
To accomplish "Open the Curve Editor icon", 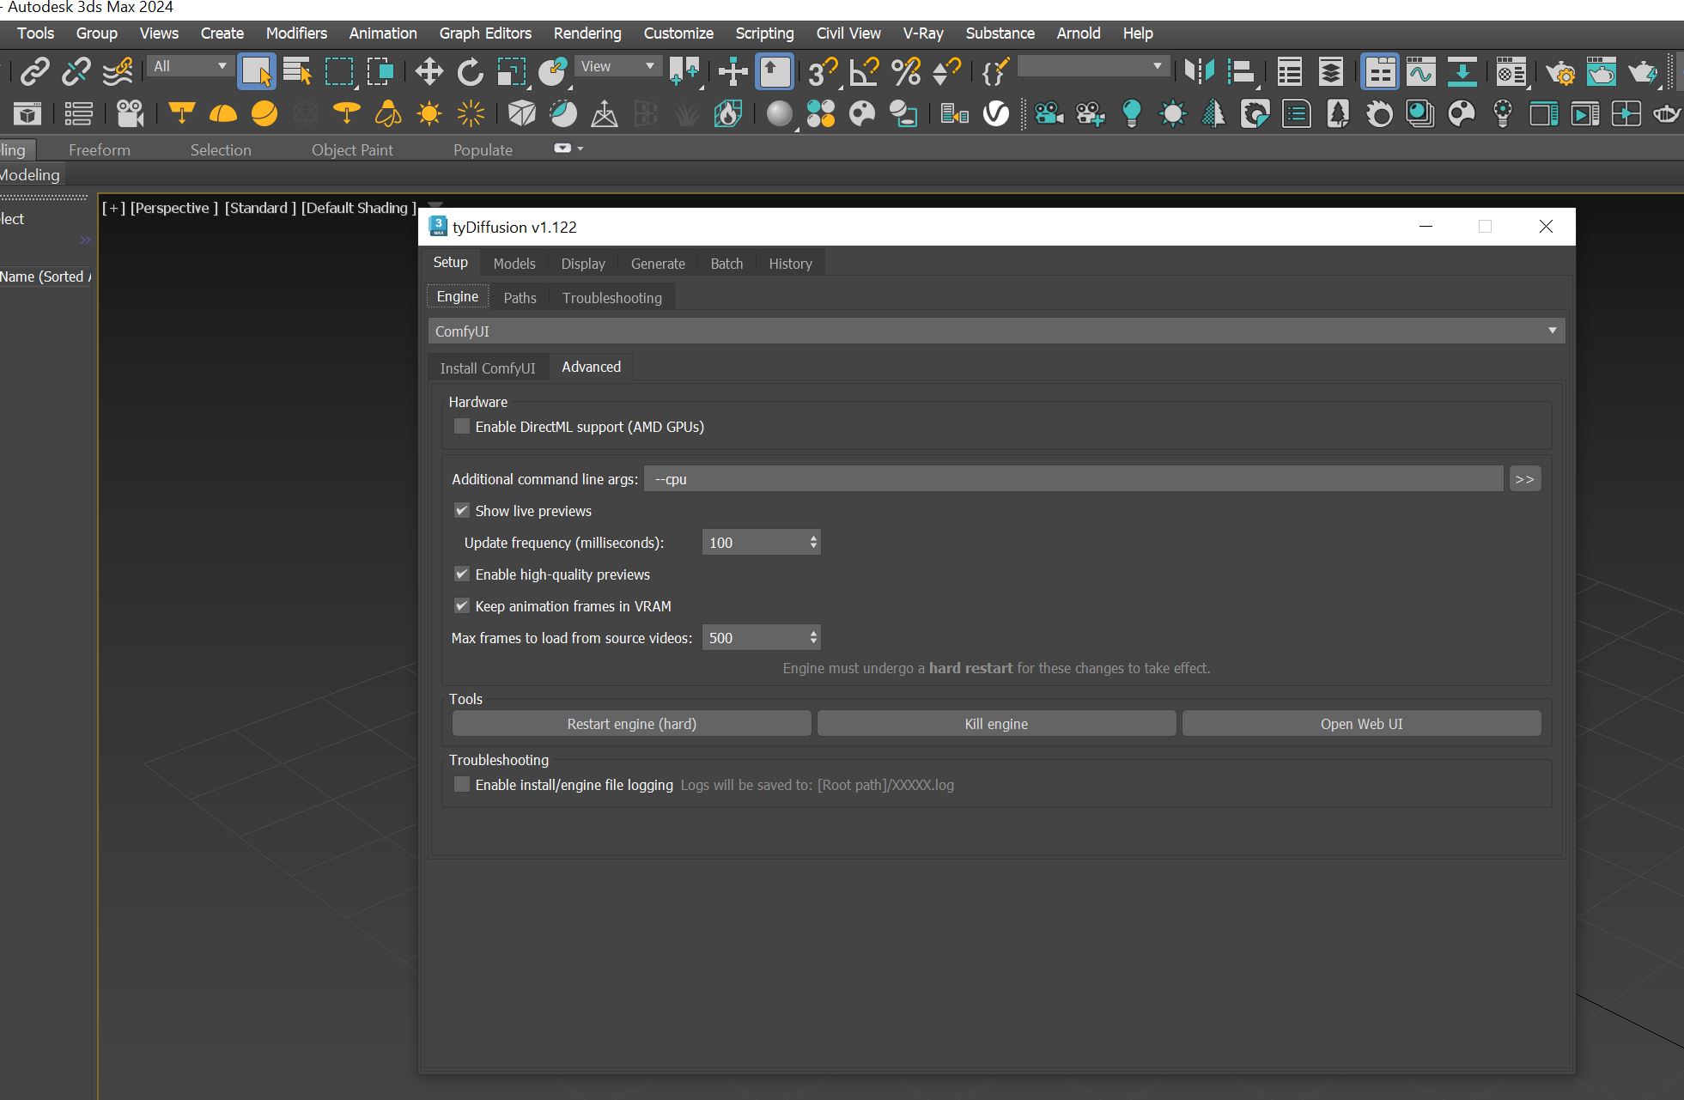I will pos(1421,71).
